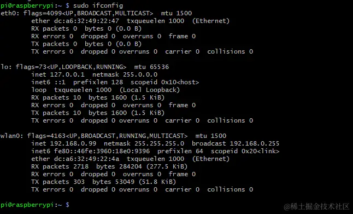The height and width of the screenshot is (214, 353).
Task: Select the netmask 255.255.255.0 value
Action: pyautogui.click(x=159, y=143)
